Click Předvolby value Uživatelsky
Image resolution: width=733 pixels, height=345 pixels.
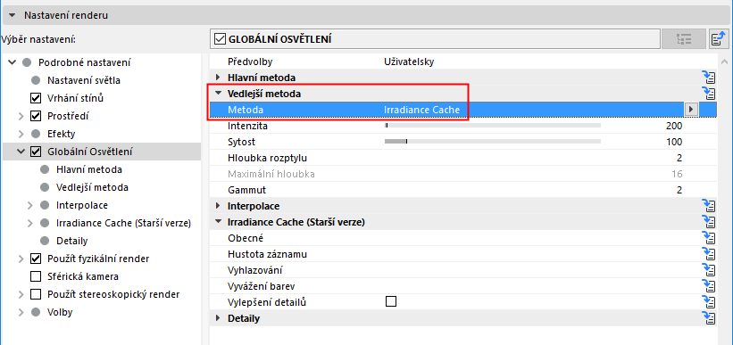click(x=409, y=62)
